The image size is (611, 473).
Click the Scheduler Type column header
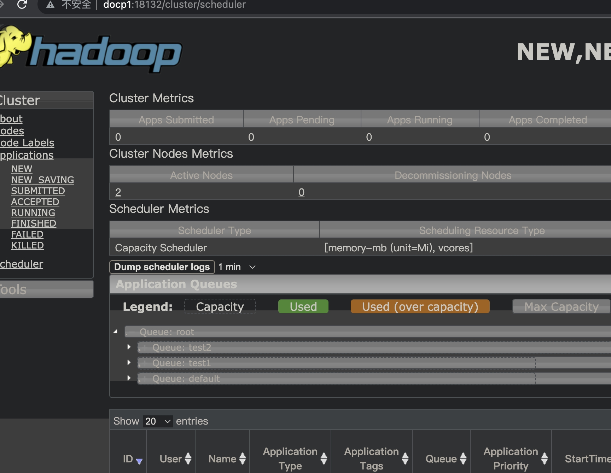[x=215, y=230]
